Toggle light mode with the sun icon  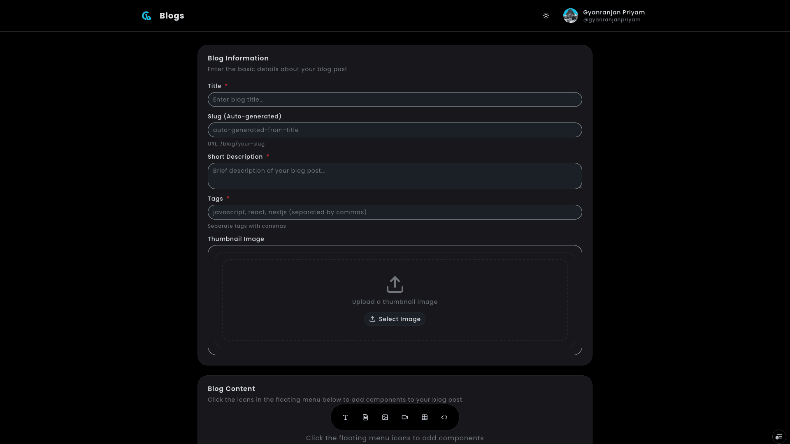[546, 16]
